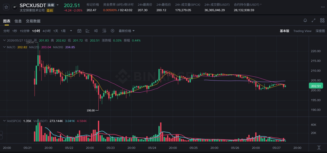327x153 pixels.
Task: Click the 24h最高价 value 207.30
Action: pyautogui.click(x=142, y=10)
